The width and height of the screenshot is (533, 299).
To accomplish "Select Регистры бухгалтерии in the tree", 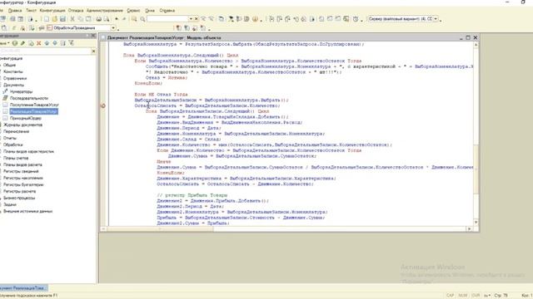I will [23, 184].
